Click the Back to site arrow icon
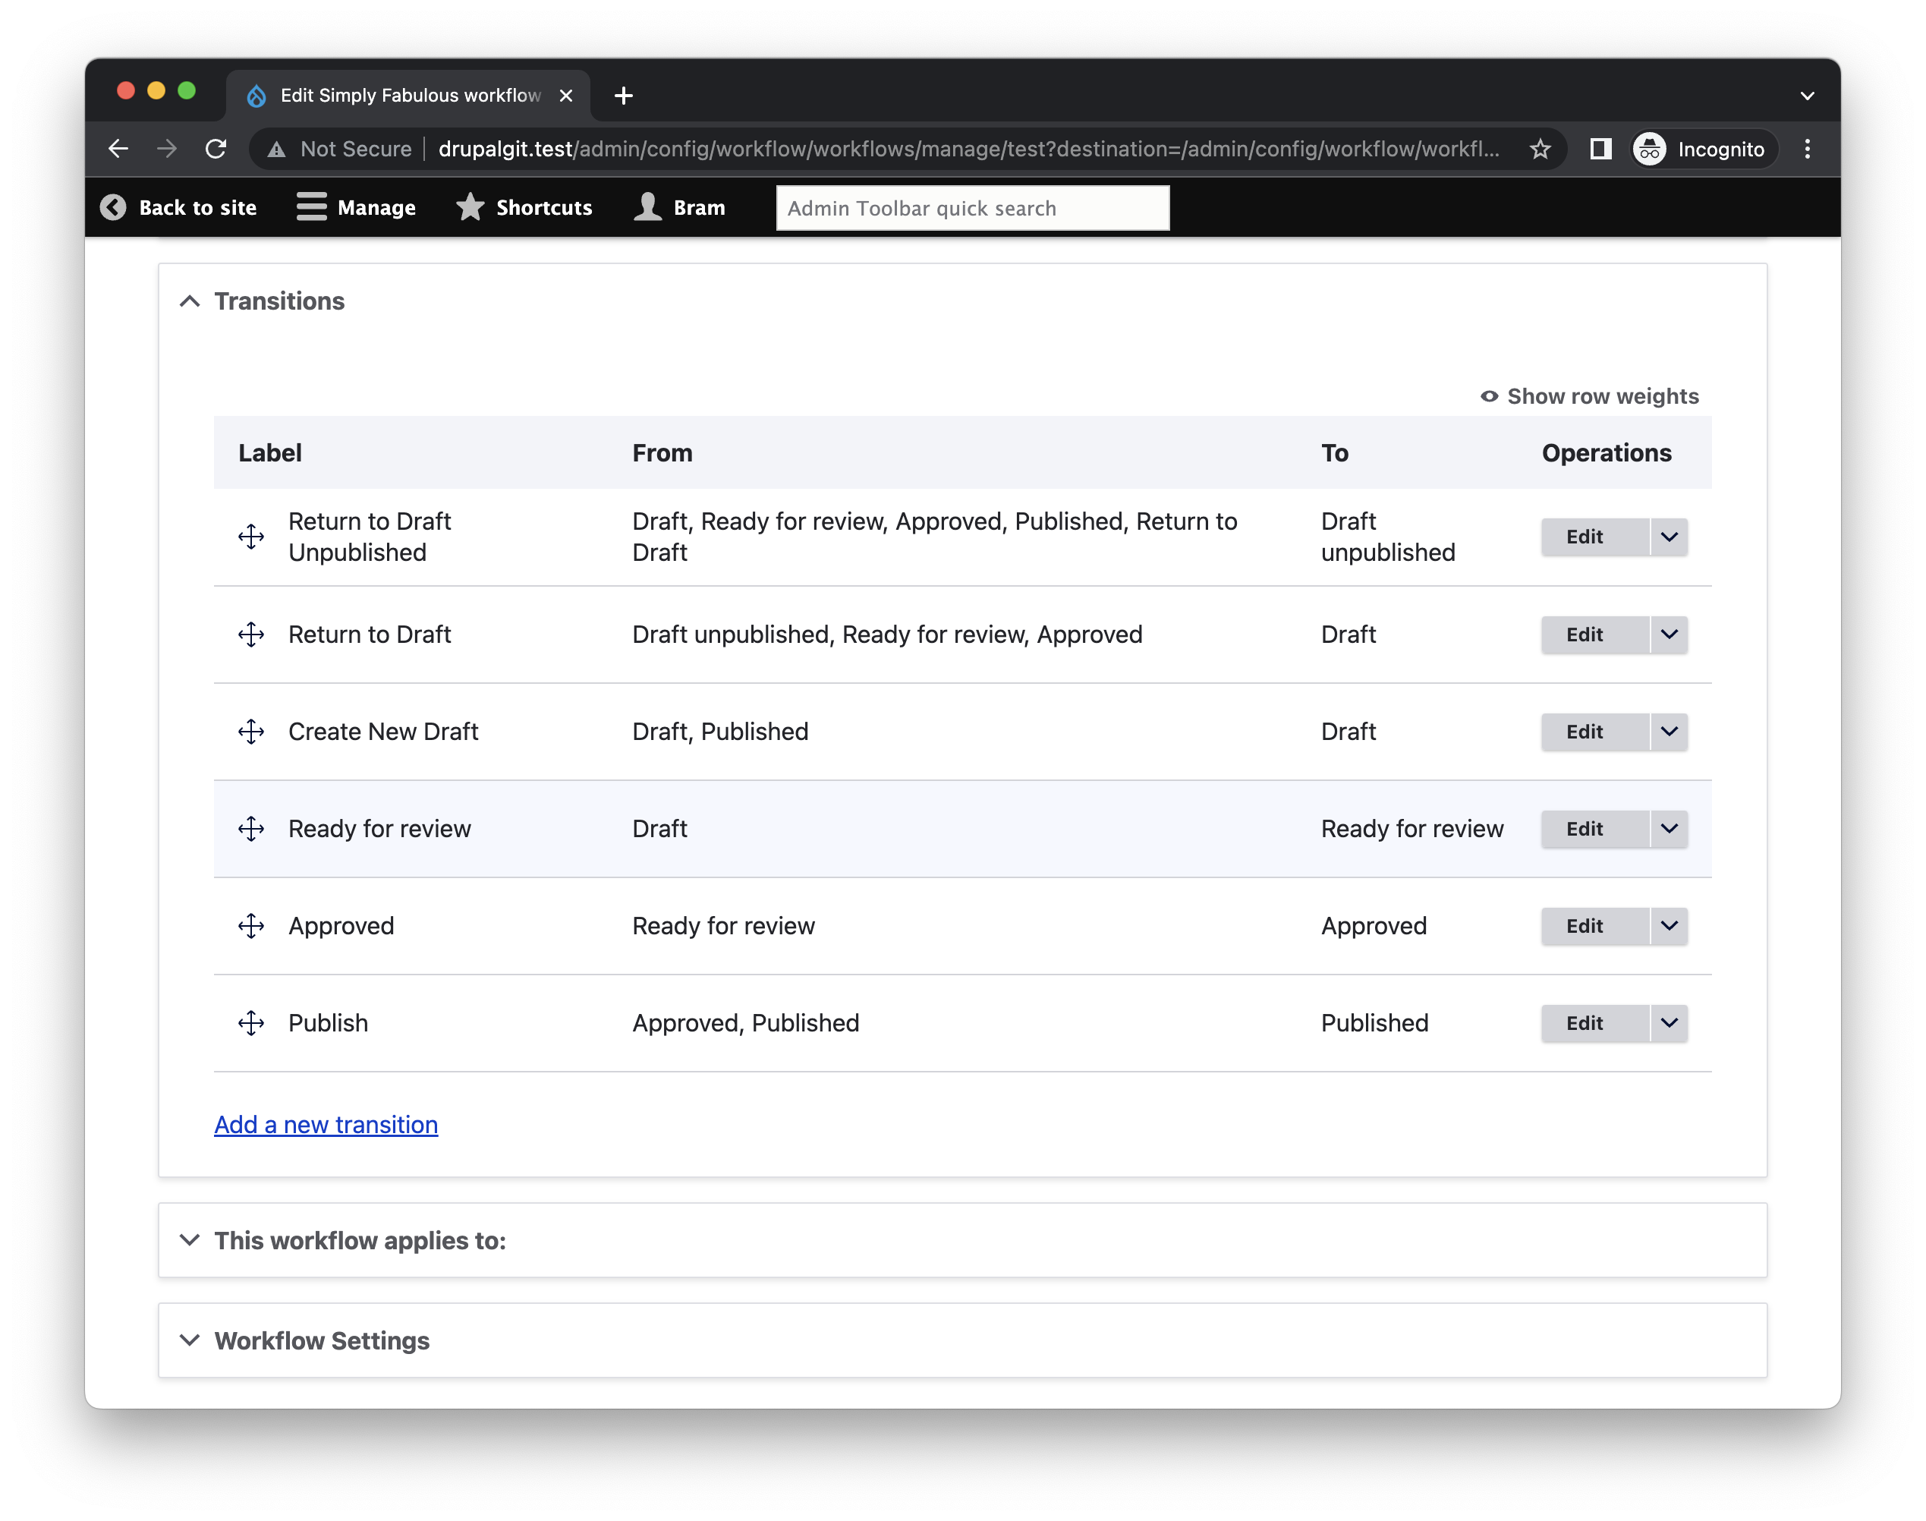 (x=114, y=207)
